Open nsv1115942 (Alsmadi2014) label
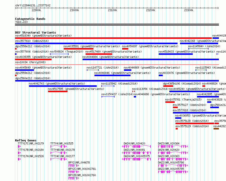 pos(119,84)
